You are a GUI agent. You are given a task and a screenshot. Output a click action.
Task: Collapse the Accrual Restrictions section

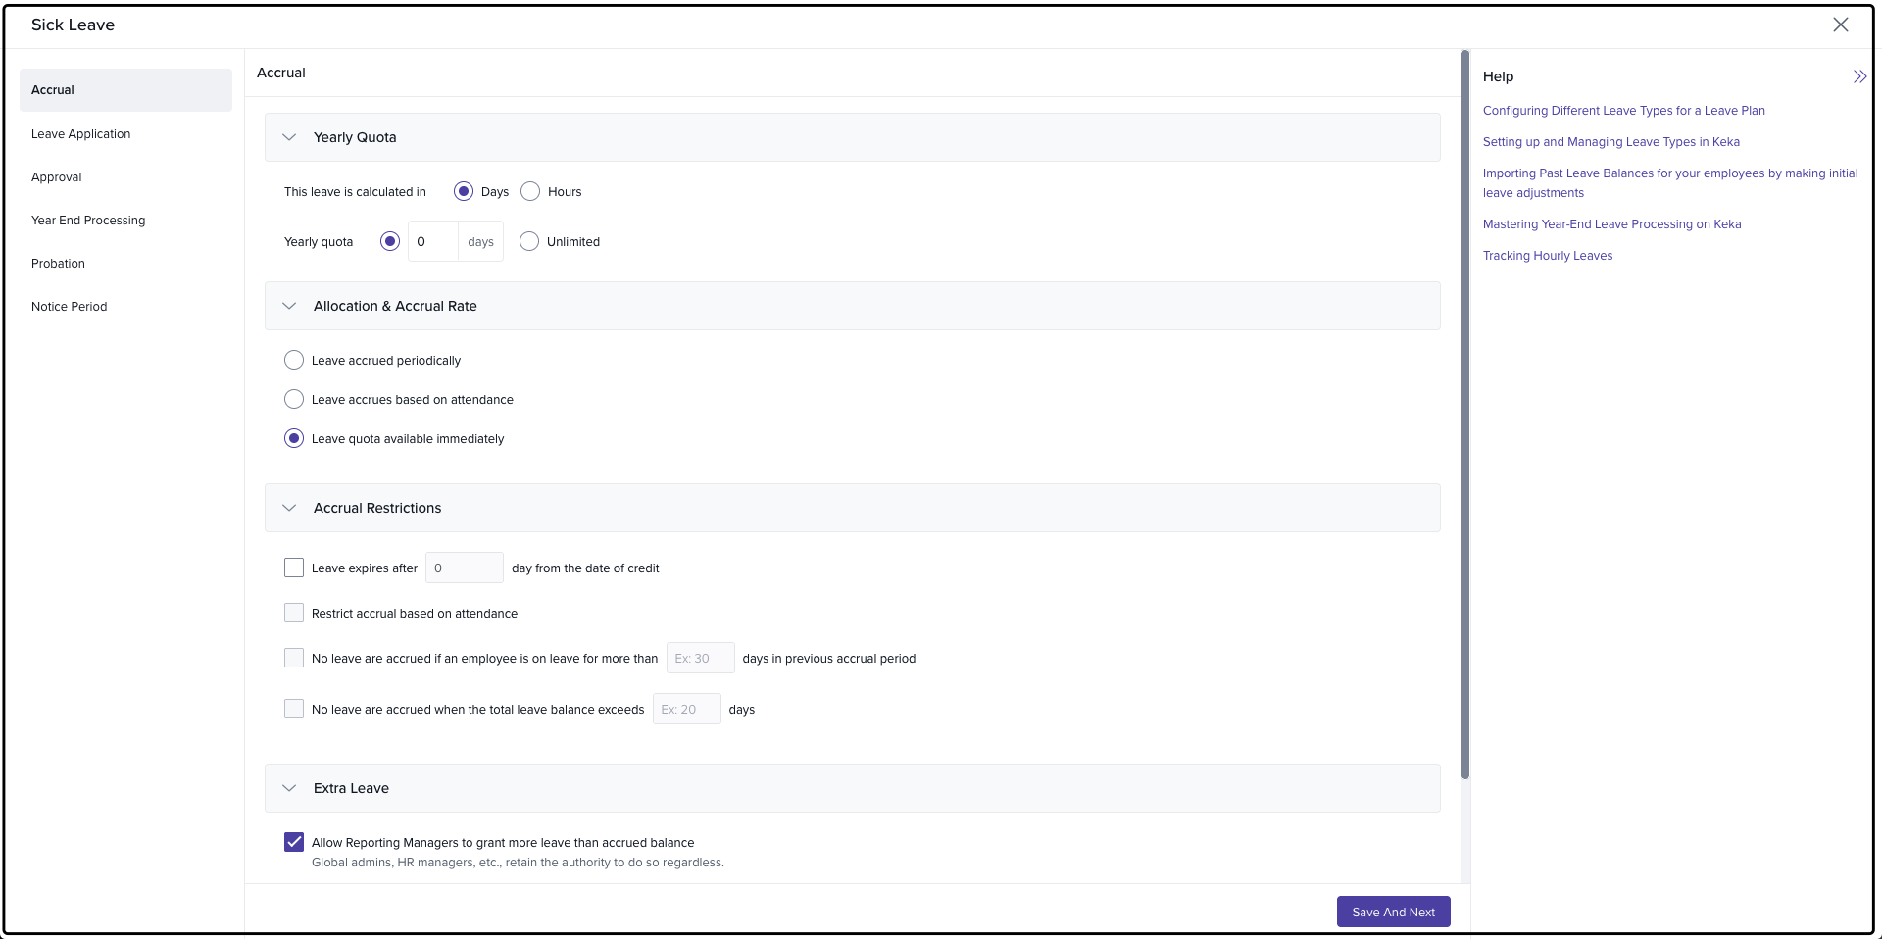[289, 508]
